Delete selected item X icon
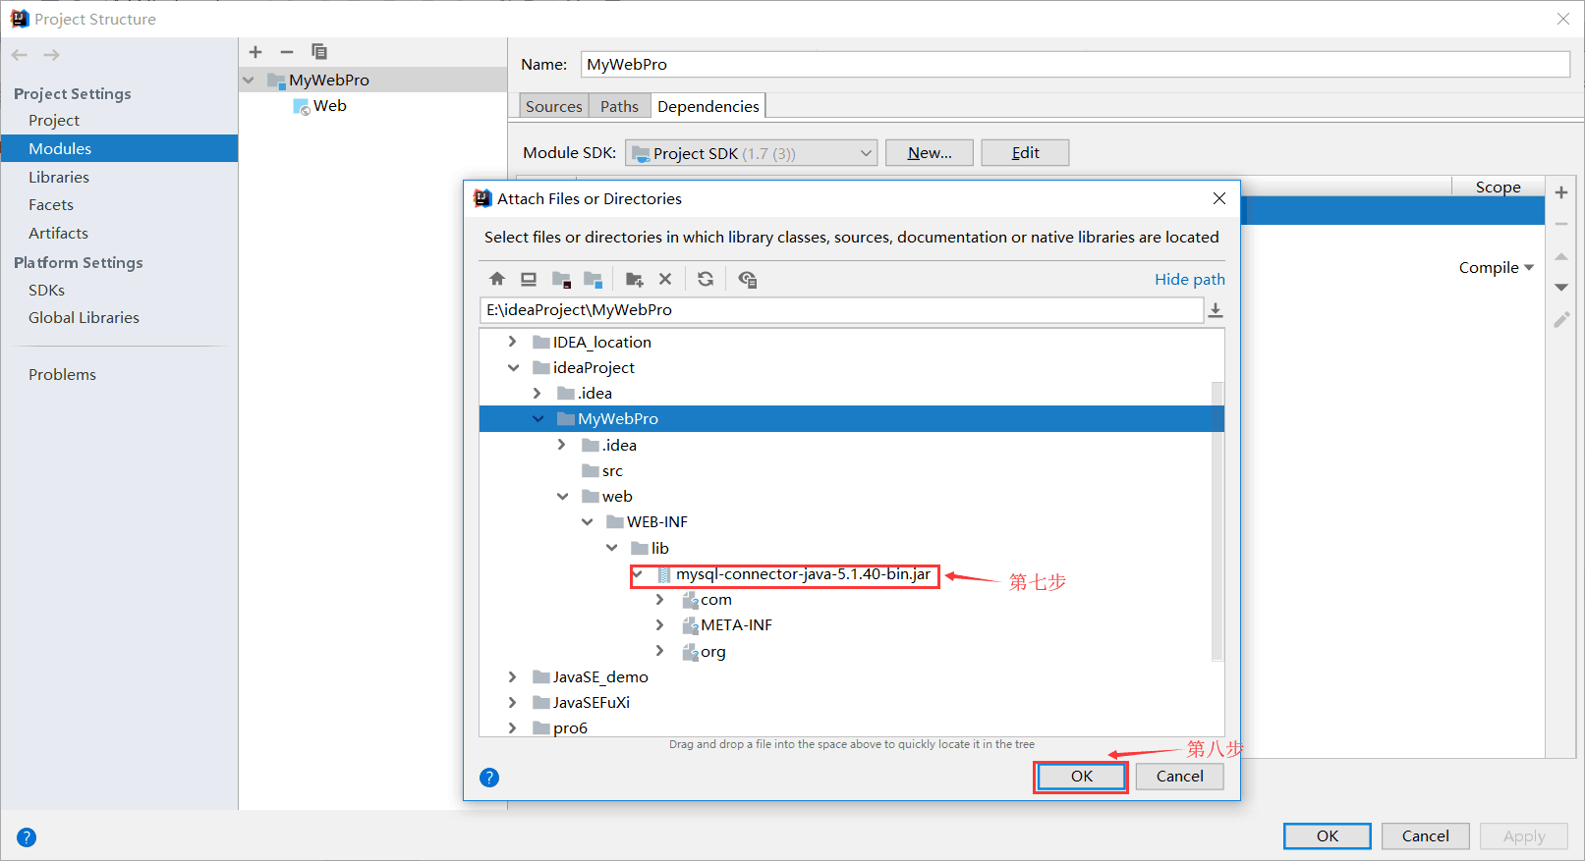The height and width of the screenshot is (861, 1585). tap(665, 279)
